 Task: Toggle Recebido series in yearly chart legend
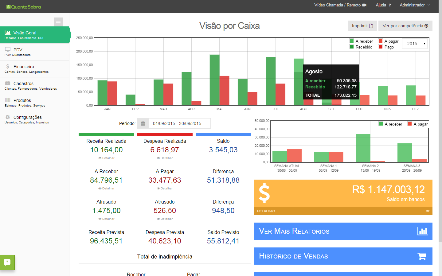click(x=361, y=47)
